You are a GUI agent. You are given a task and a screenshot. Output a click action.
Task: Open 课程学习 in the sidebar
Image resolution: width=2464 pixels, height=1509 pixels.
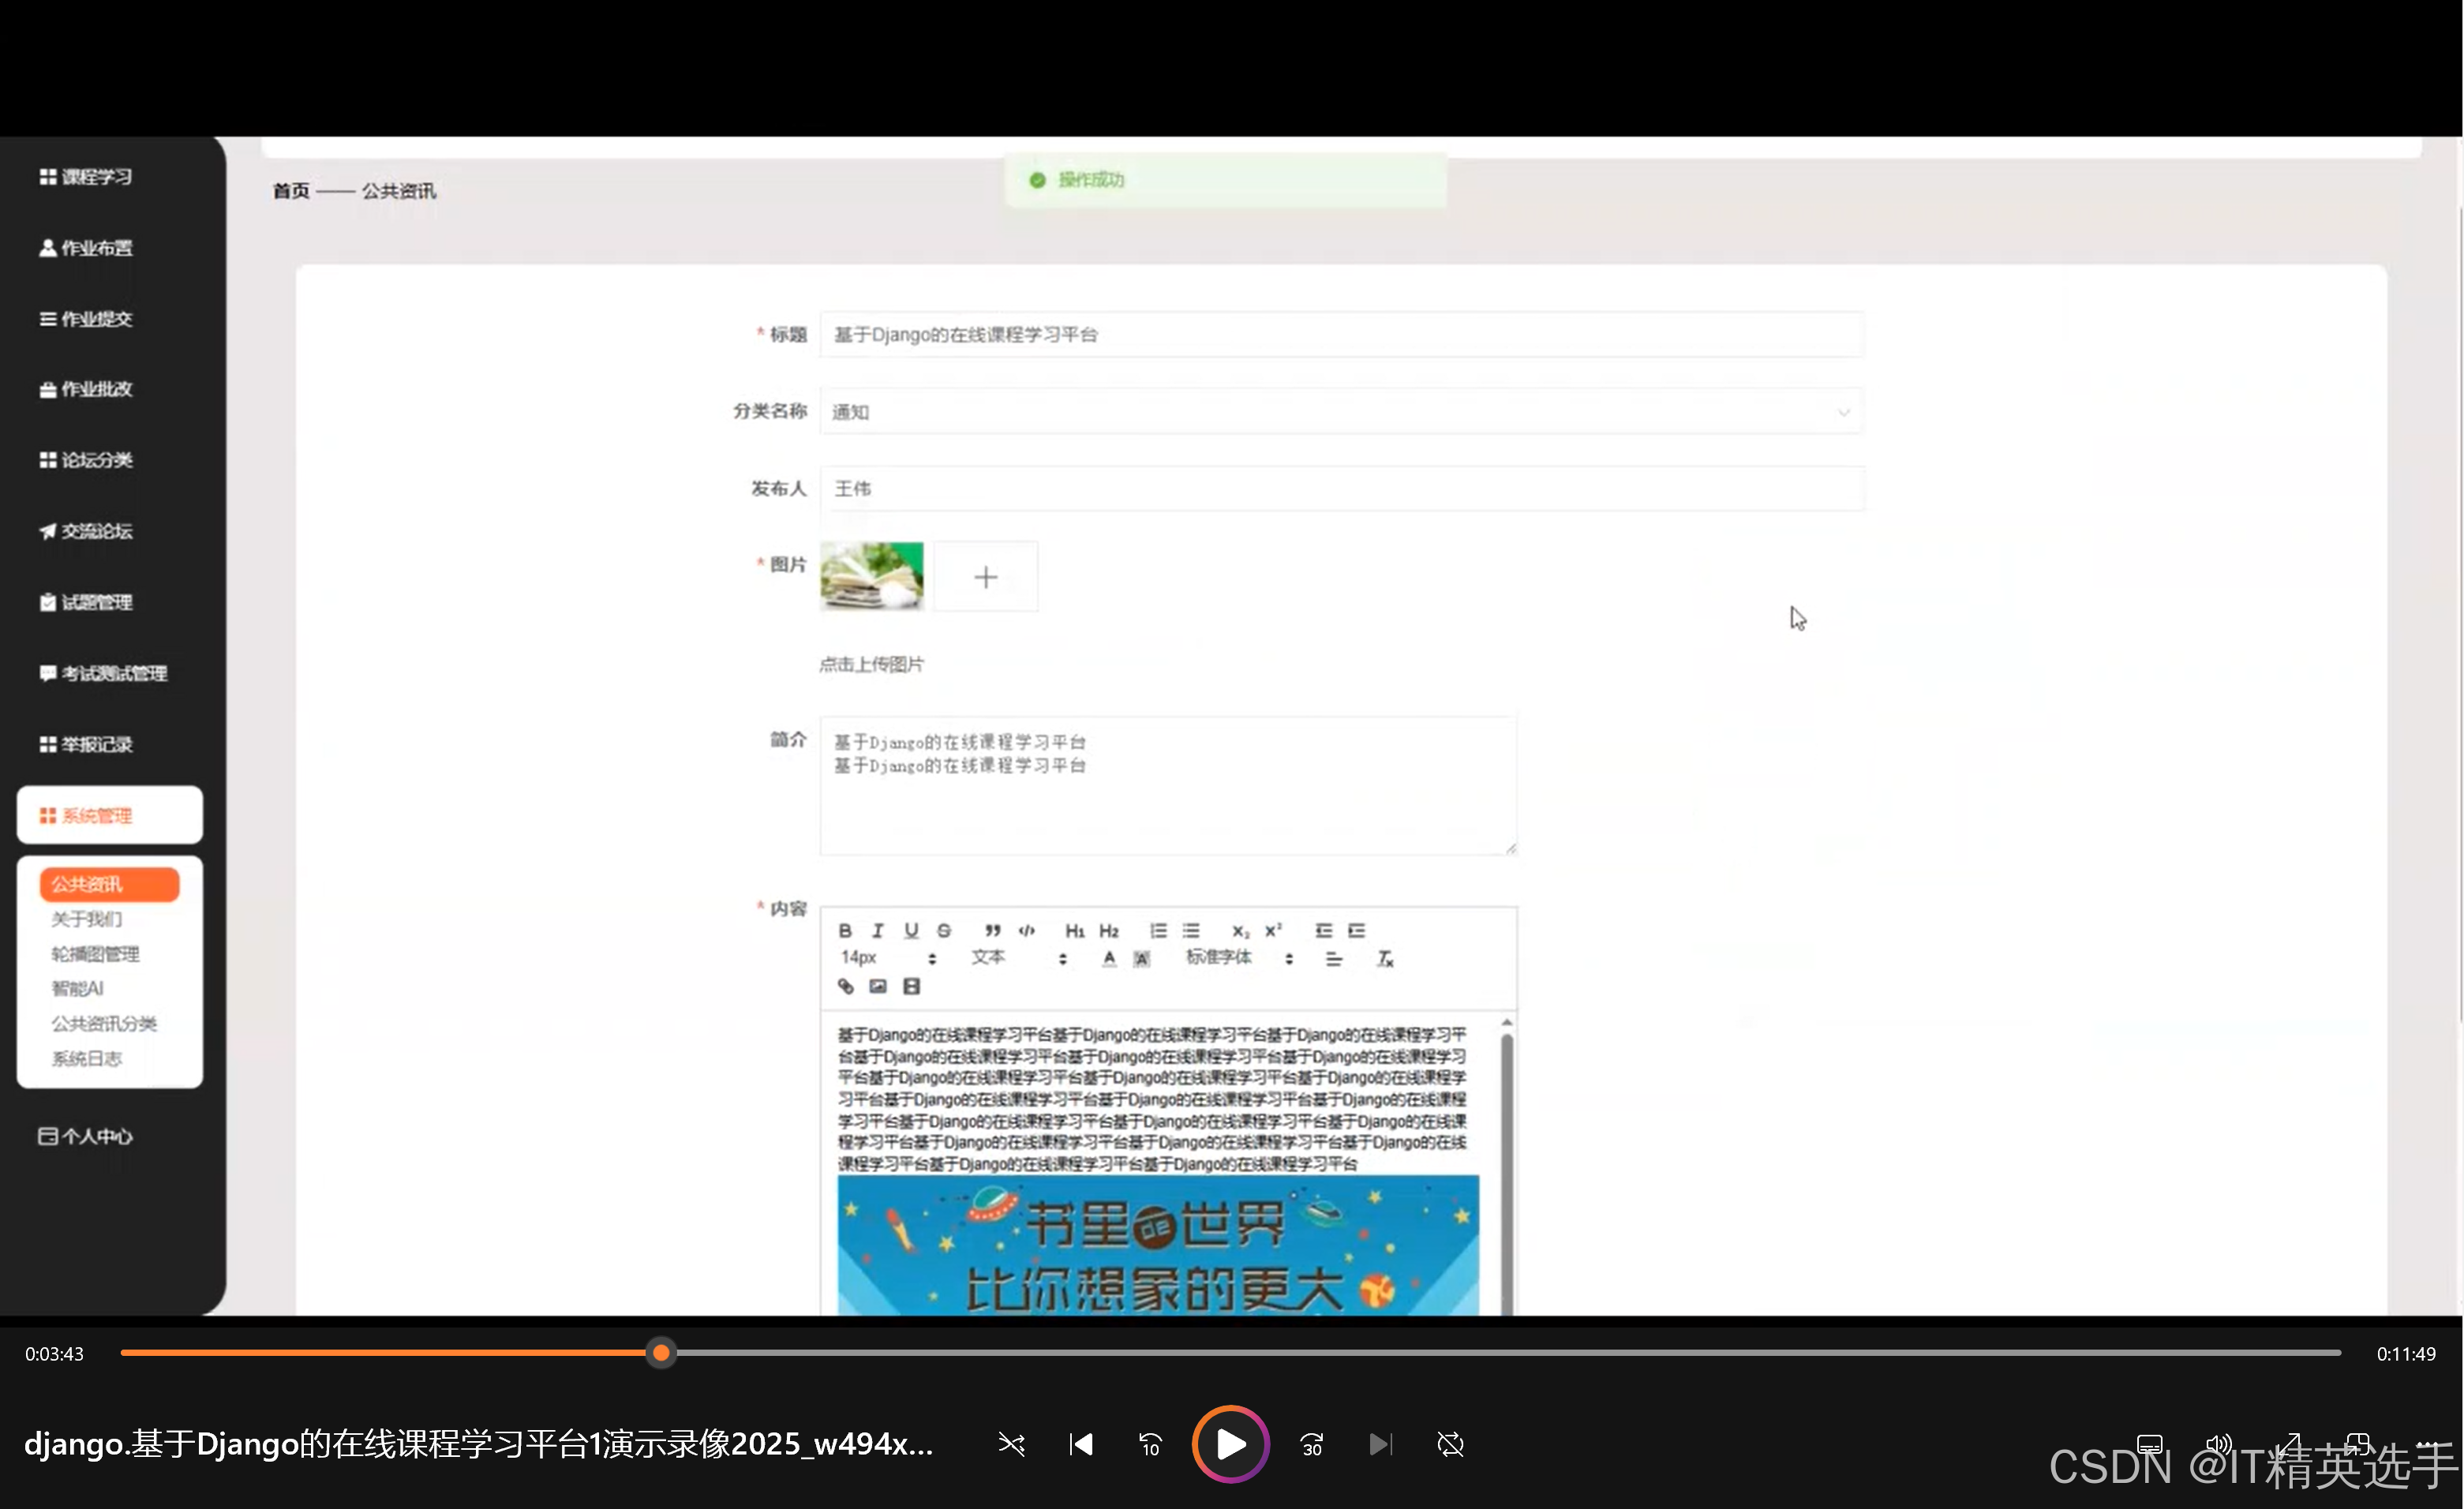click(86, 176)
